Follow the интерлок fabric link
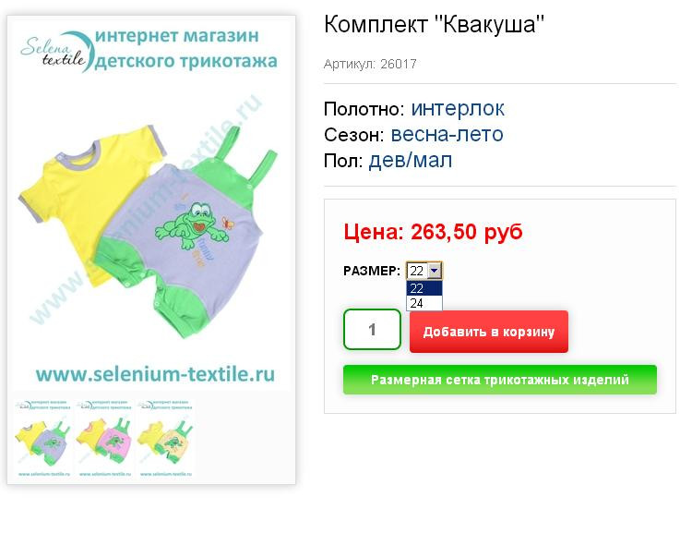Screen dimensions: 692x558 (x=458, y=109)
